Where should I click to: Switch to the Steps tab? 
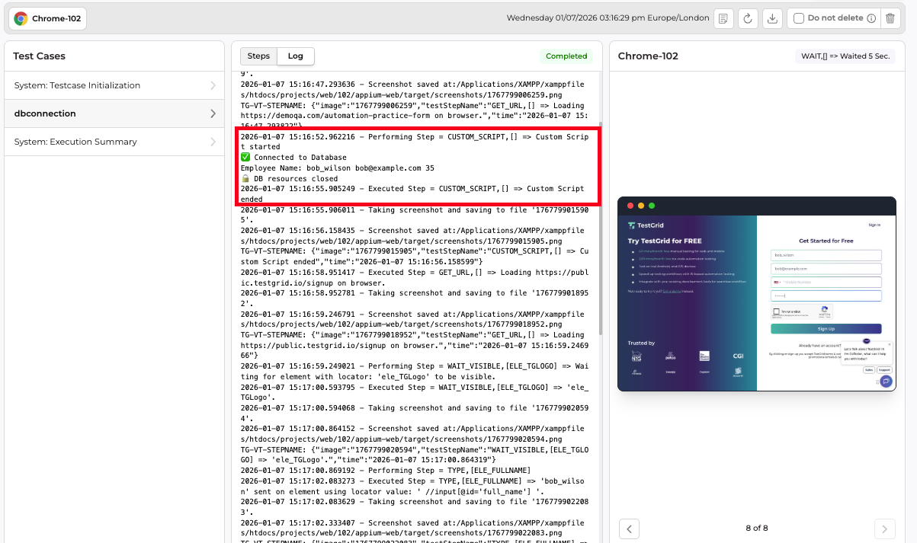click(x=258, y=56)
